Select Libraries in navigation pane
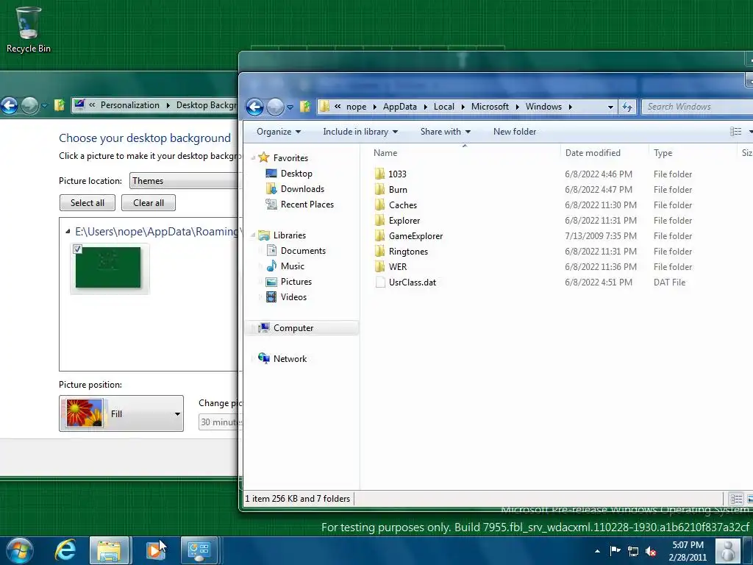Viewport: 753px width, 565px height. click(289, 235)
